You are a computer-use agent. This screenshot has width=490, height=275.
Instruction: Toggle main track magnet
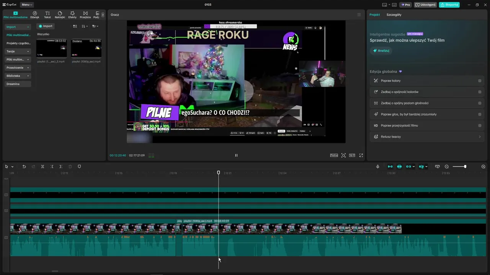390,167
